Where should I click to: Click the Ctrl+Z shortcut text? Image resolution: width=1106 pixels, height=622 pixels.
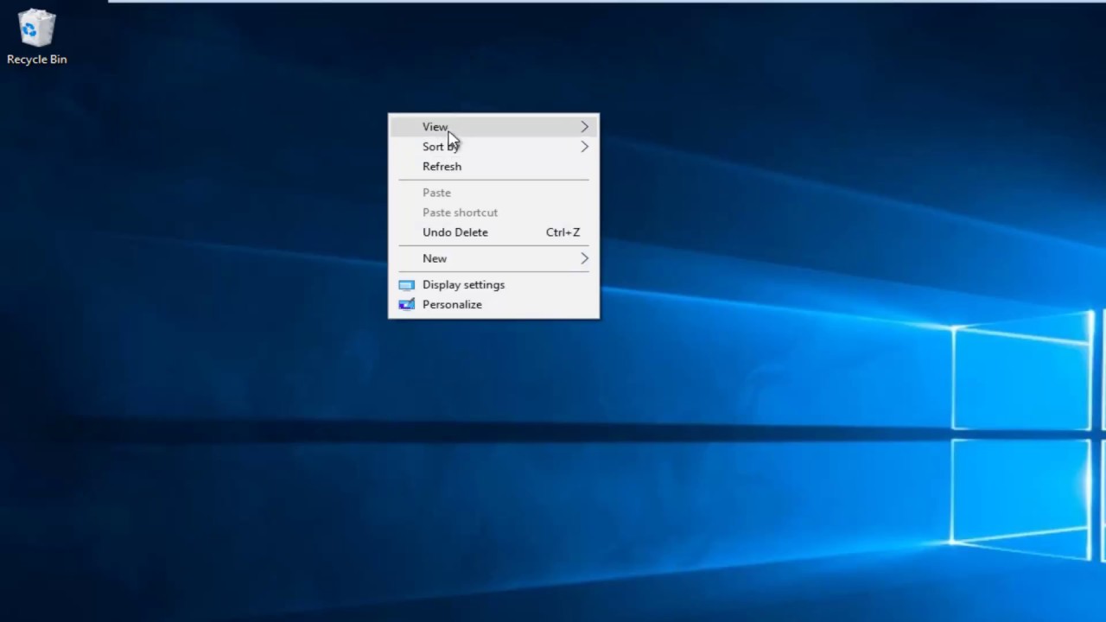point(563,232)
